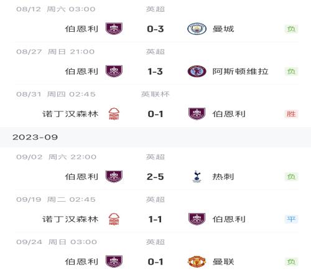Image resolution: width=311 pixels, height=274 pixels.
Task: Open team page for 曼联
Action: [x=223, y=262]
